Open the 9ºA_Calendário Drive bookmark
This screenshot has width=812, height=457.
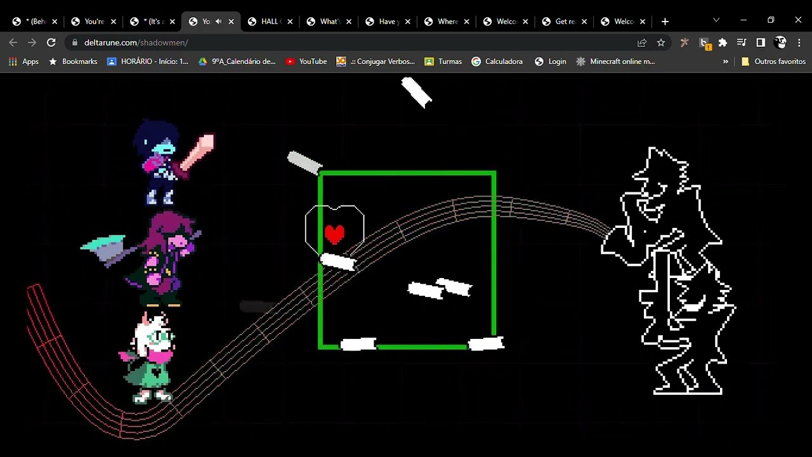pos(237,62)
